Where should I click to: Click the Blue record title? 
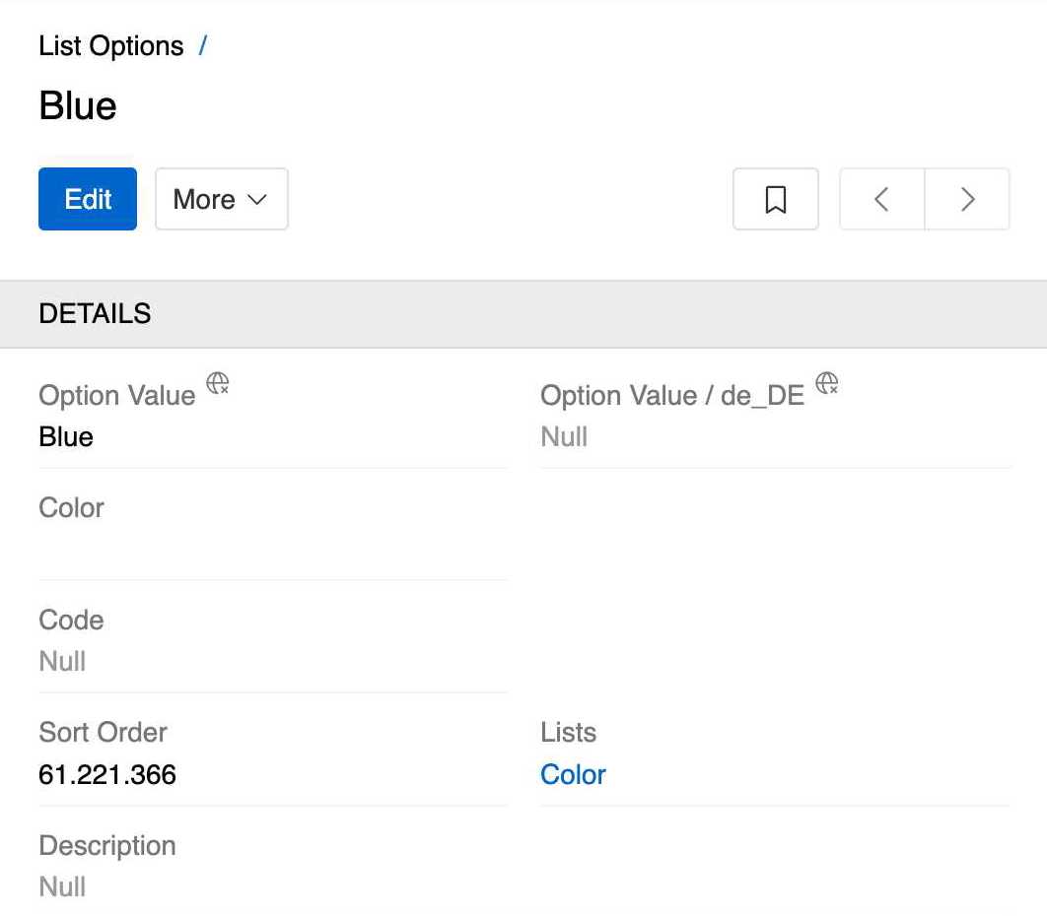(x=77, y=105)
